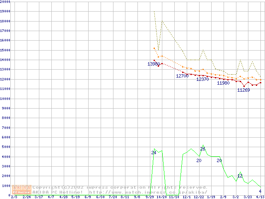265x199 pixels.
Task: Select the 13980 price data label
Action: coord(154,64)
